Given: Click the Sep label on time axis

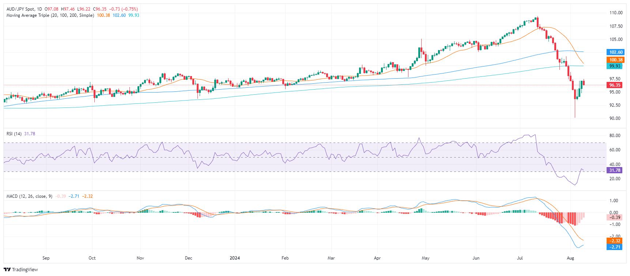Looking at the screenshot, I should pyautogui.click(x=46, y=258).
